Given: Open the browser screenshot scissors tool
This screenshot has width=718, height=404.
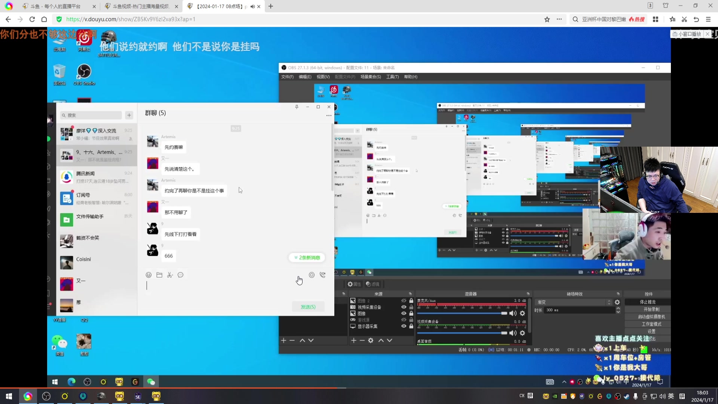Looking at the screenshot, I should point(684,19).
